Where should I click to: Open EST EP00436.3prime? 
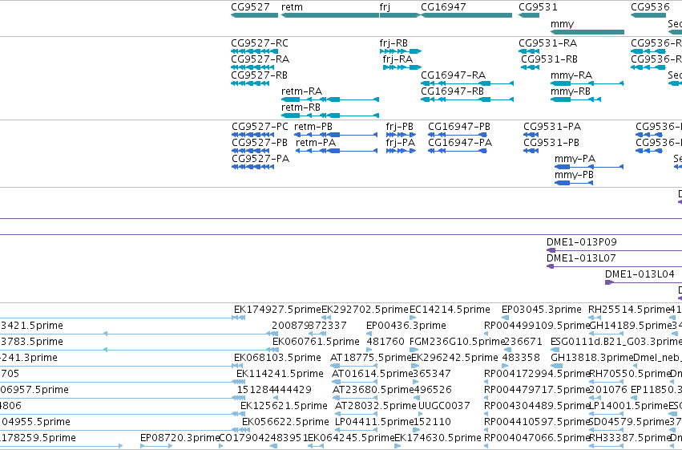point(406,326)
